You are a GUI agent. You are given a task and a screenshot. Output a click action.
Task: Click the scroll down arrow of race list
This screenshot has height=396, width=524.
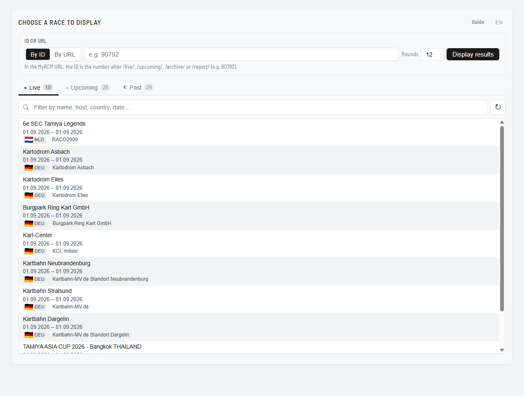click(502, 350)
